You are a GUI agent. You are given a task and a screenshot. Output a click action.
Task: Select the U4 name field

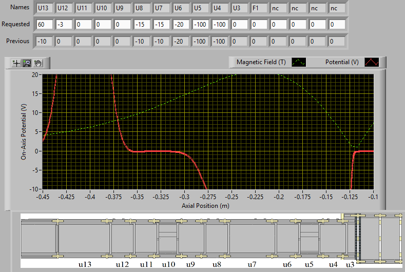point(220,8)
